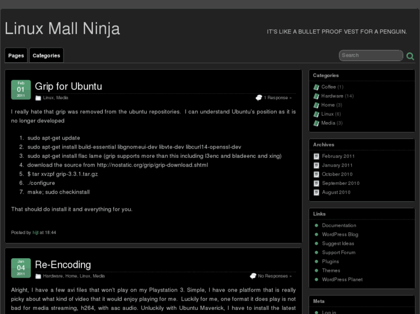Open the Grip for Ubuntu post title
The width and height of the screenshot is (420, 314).
(x=68, y=86)
